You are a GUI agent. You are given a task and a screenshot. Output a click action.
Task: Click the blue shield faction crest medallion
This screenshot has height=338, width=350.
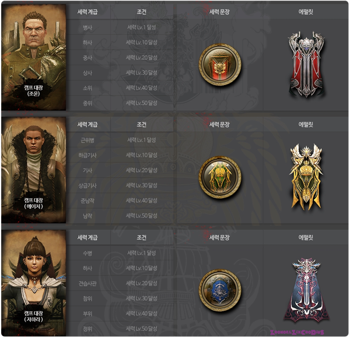(220, 290)
